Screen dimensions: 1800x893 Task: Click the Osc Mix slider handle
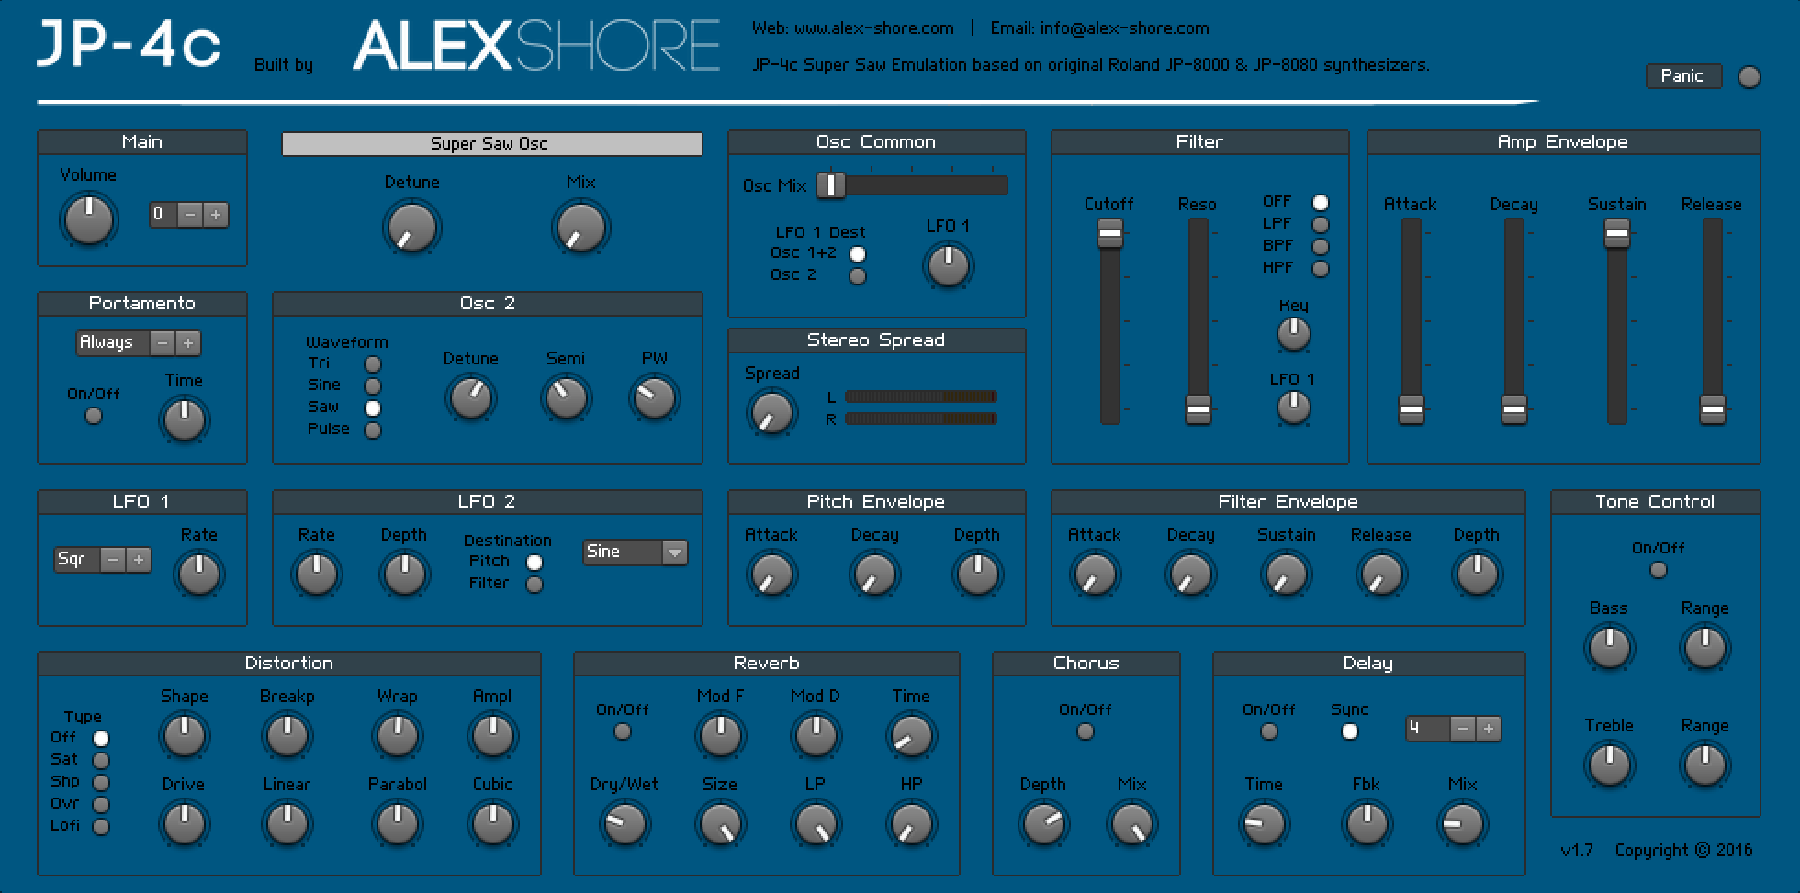point(831,185)
